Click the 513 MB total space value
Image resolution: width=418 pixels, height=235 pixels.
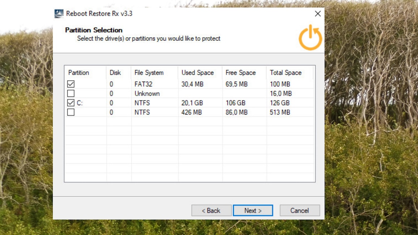pos(280,112)
